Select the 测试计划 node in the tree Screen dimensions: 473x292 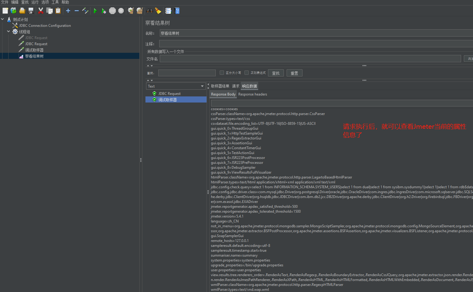[x=20, y=20]
